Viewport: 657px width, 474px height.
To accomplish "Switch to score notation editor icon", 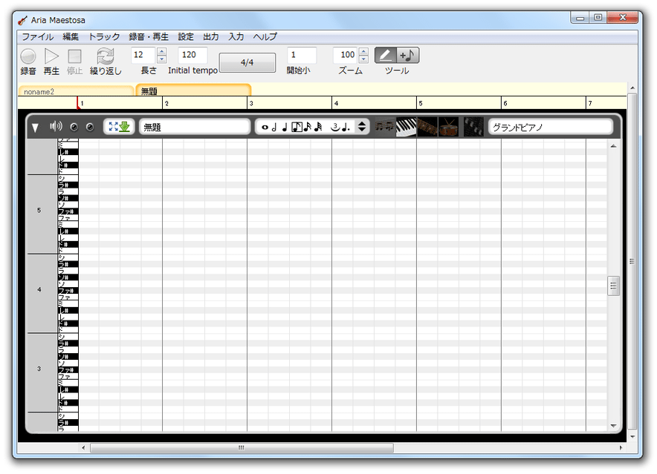I will coord(385,127).
